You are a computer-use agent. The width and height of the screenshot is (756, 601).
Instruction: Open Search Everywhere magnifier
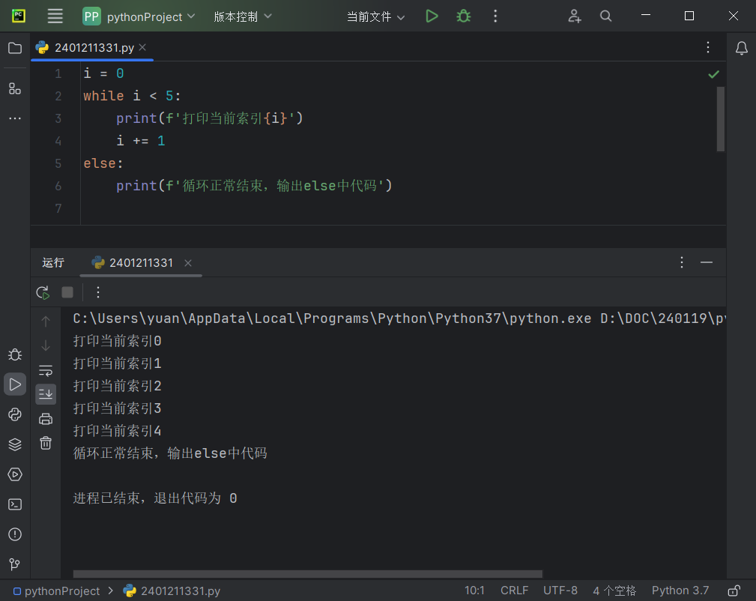pyautogui.click(x=605, y=16)
